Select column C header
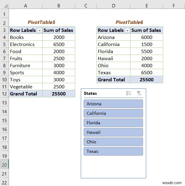The image size is (185, 186). pyautogui.click(x=86, y=6)
